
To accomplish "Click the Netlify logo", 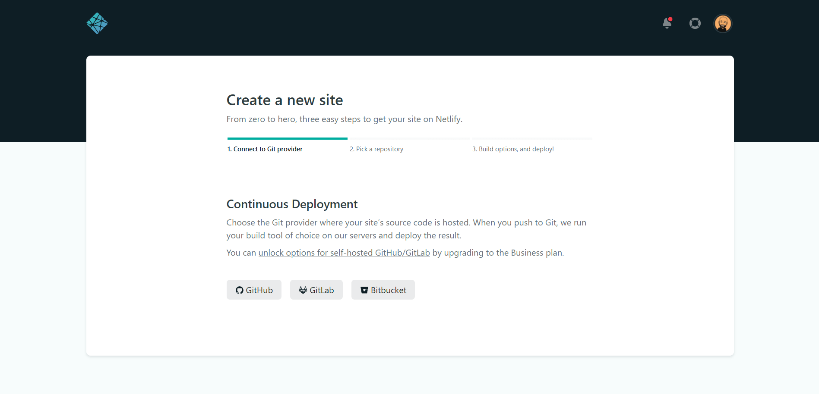I will 97,23.
